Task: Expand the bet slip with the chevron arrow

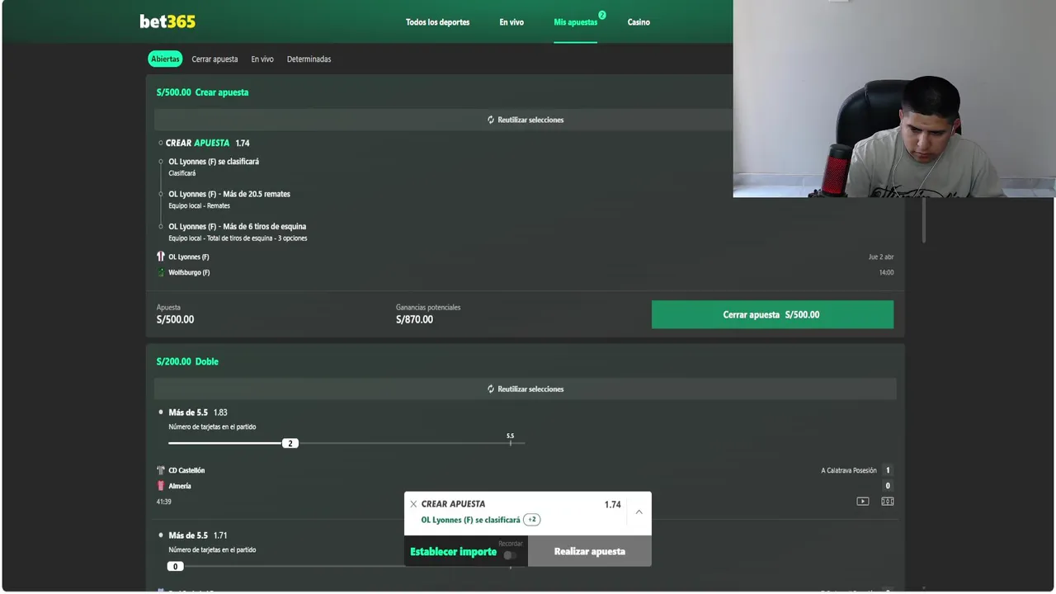Action: [639, 512]
